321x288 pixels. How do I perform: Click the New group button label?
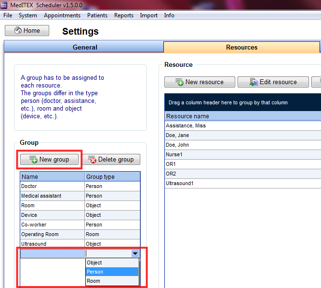(54, 159)
